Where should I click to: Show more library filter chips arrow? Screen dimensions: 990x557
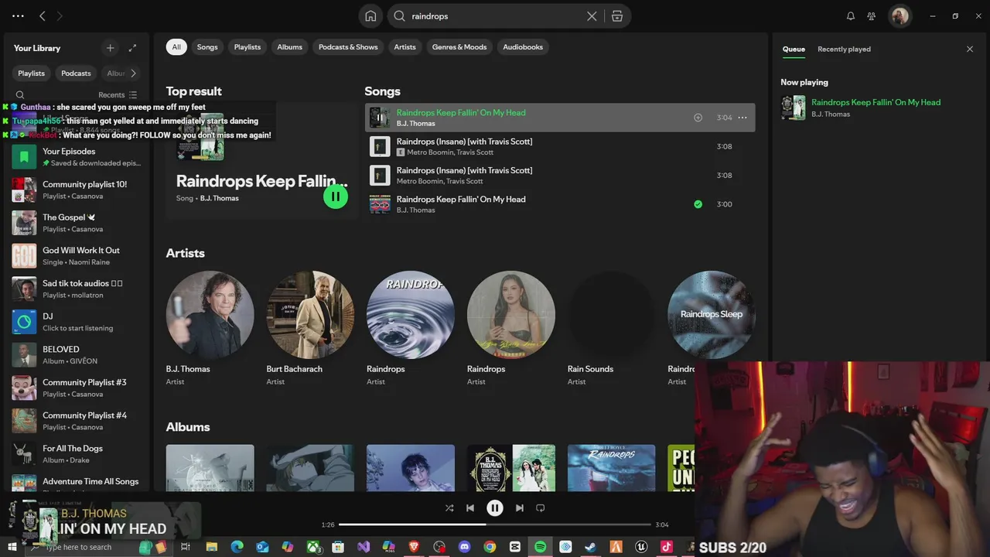click(133, 73)
